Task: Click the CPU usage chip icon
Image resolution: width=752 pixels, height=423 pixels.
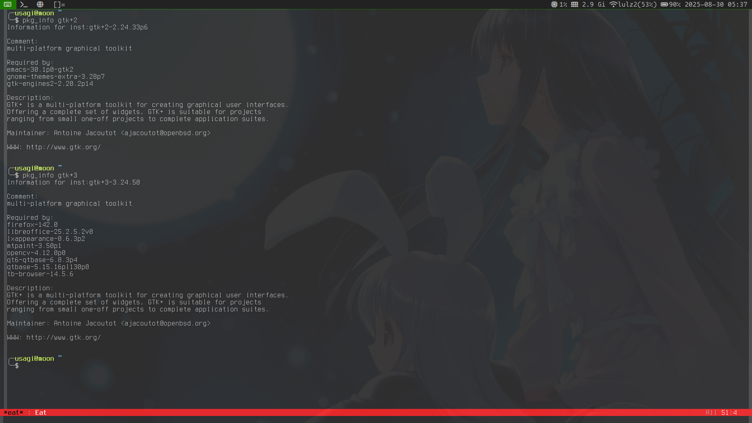Action: (554, 4)
